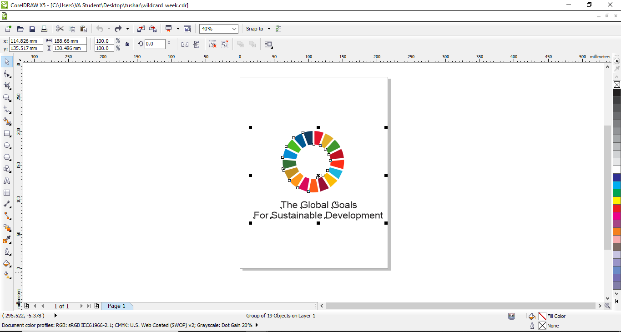Select the Blend tool
Viewport: 621px width, 332px height.
7,228
